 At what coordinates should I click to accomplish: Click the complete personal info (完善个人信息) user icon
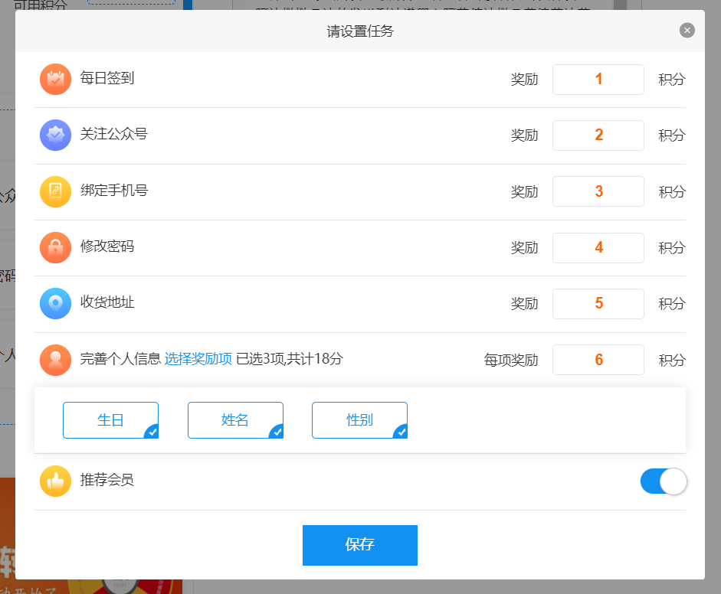tap(55, 360)
